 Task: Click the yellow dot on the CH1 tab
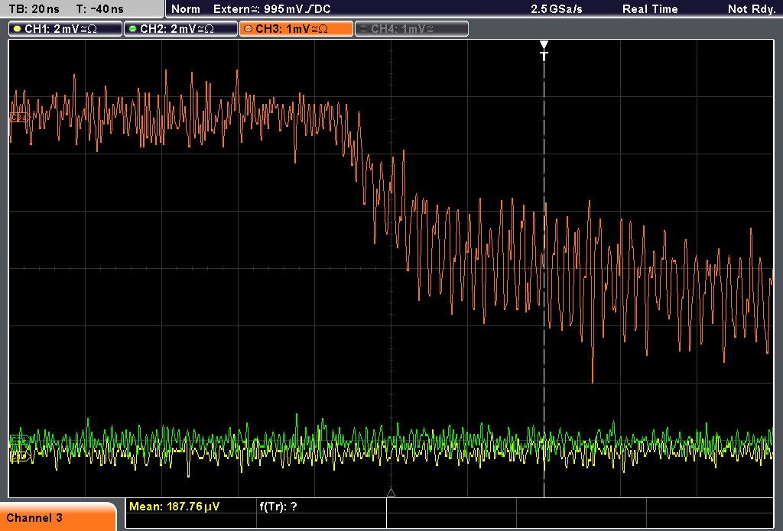(18, 29)
